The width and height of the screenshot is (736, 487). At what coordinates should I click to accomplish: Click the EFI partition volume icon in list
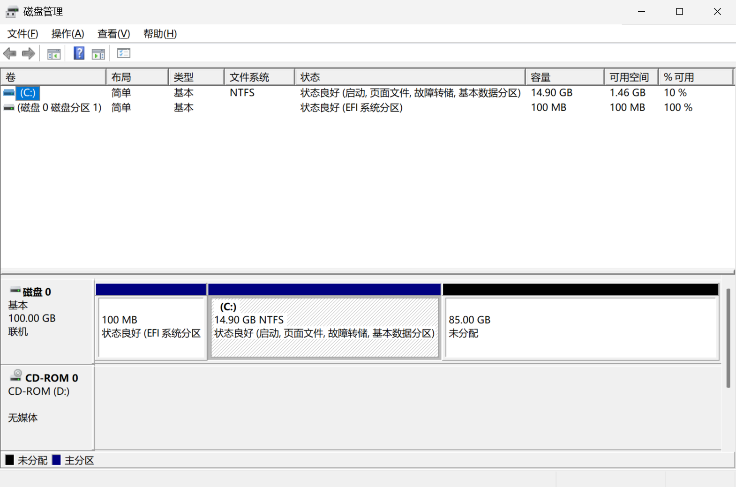(x=9, y=108)
